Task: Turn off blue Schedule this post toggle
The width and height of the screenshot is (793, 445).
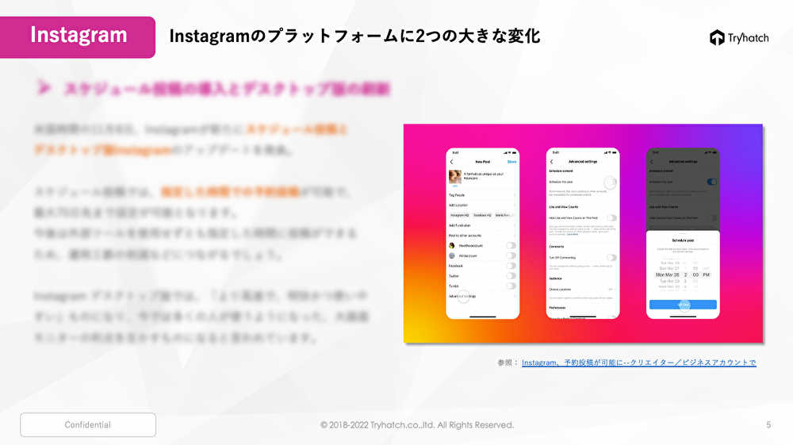Action: [x=712, y=182]
